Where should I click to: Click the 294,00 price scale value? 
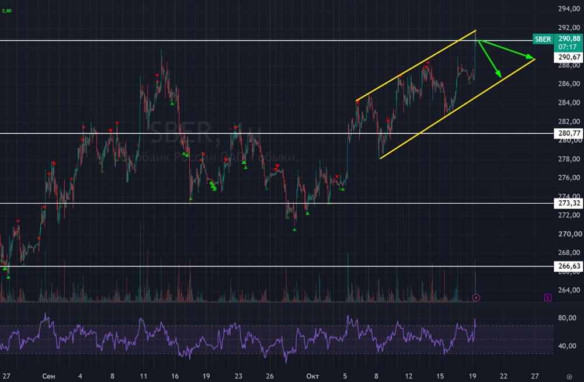point(569,9)
